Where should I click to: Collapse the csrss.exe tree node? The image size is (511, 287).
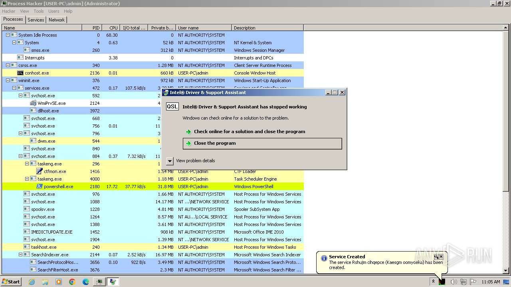coord(8,65)
